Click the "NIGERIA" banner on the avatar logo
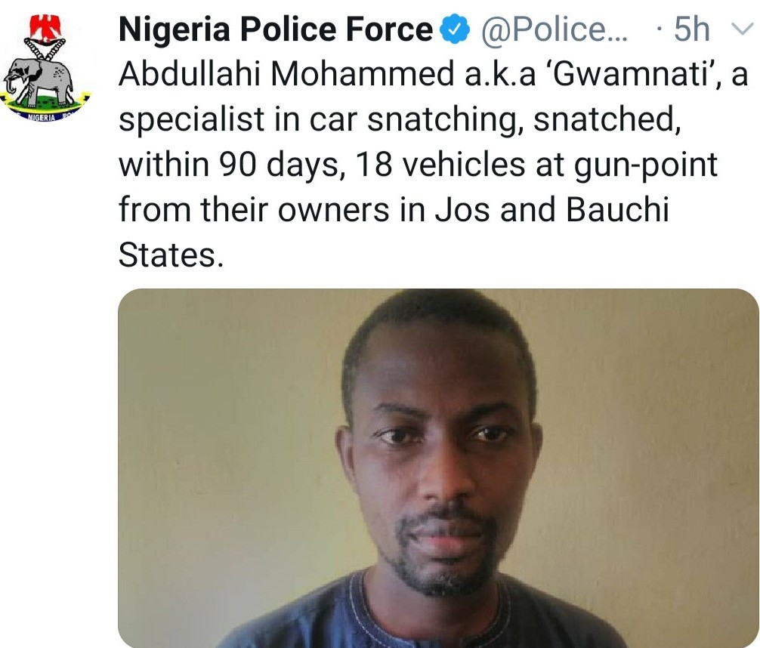Image resolution: width=760 pixels, height=648 pixels. tap(44, 118)
